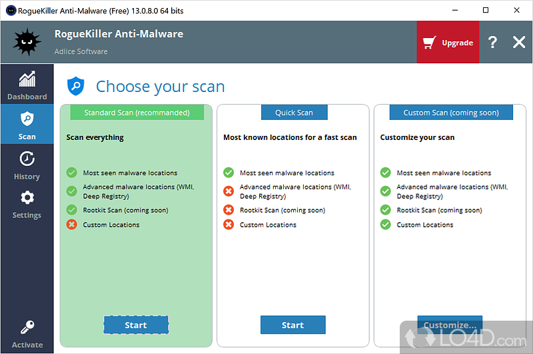This screenshot has height=354, width=533.
Task: Click green check beside Quick Scan Most seen locations
Action: tap(229, 173)
